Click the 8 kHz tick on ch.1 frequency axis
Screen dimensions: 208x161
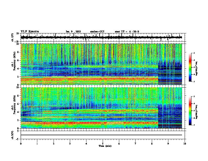tap(18, 52)
